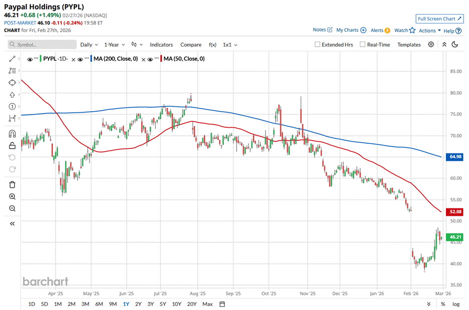Expand options with the bottom double-chevron
469x310 pixels.
click(x=428, y=304)
